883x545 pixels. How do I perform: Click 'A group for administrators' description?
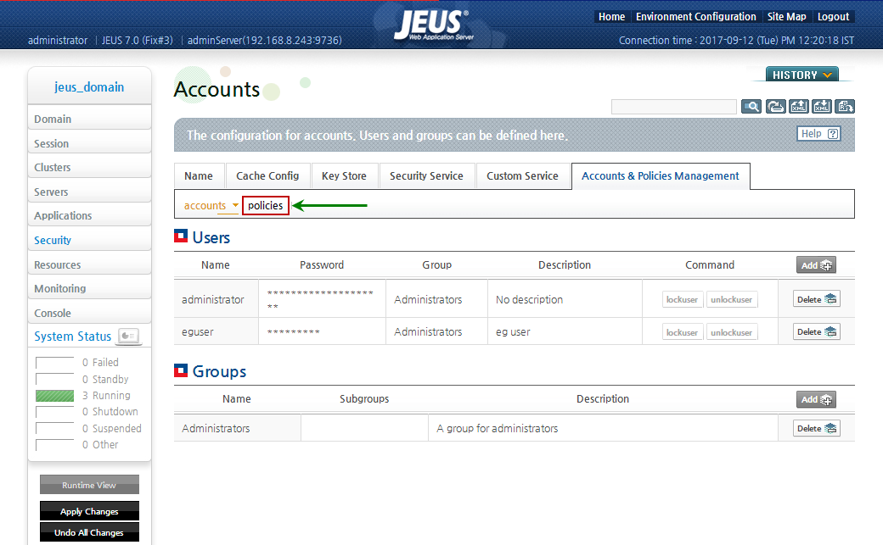498,429
